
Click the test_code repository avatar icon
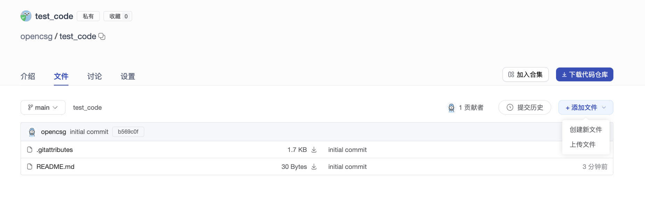point(26,16)
